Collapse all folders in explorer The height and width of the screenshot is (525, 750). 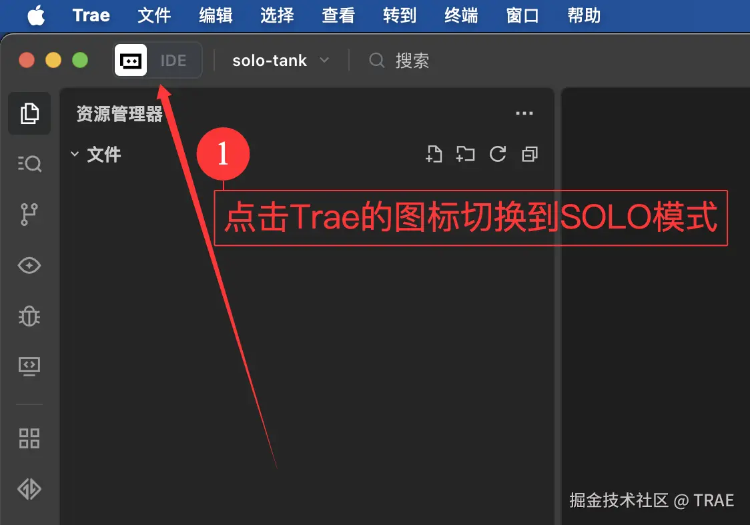coord(530,154)
